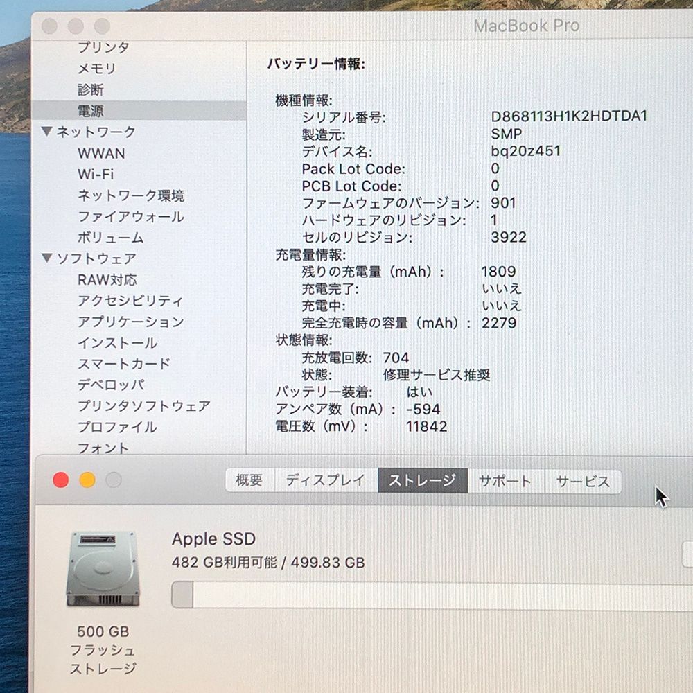Select 電源 in the sidebar
The width and height of the screenshot is (693, 693).
pyautogui.click(x=139, y=110)
